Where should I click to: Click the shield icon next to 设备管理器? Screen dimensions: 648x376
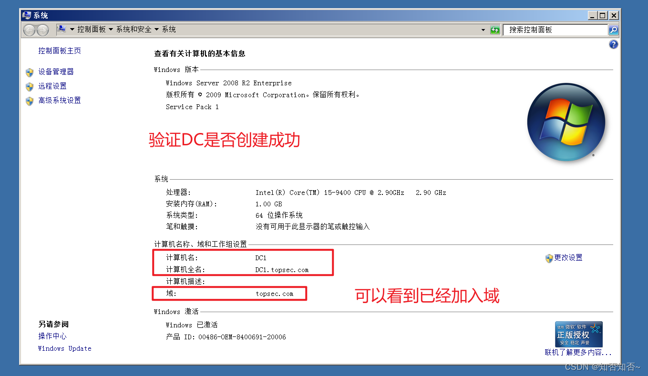click(30, 72)
